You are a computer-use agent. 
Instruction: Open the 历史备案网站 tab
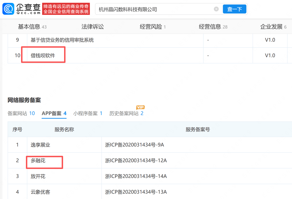click(126, 113)
